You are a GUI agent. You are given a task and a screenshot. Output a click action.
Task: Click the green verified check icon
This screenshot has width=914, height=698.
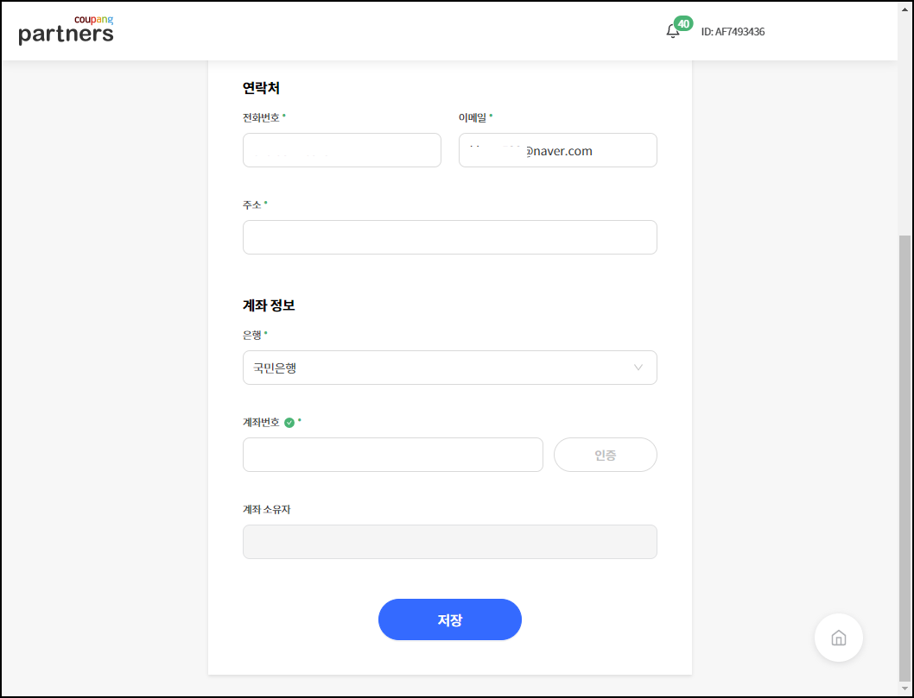289,423
